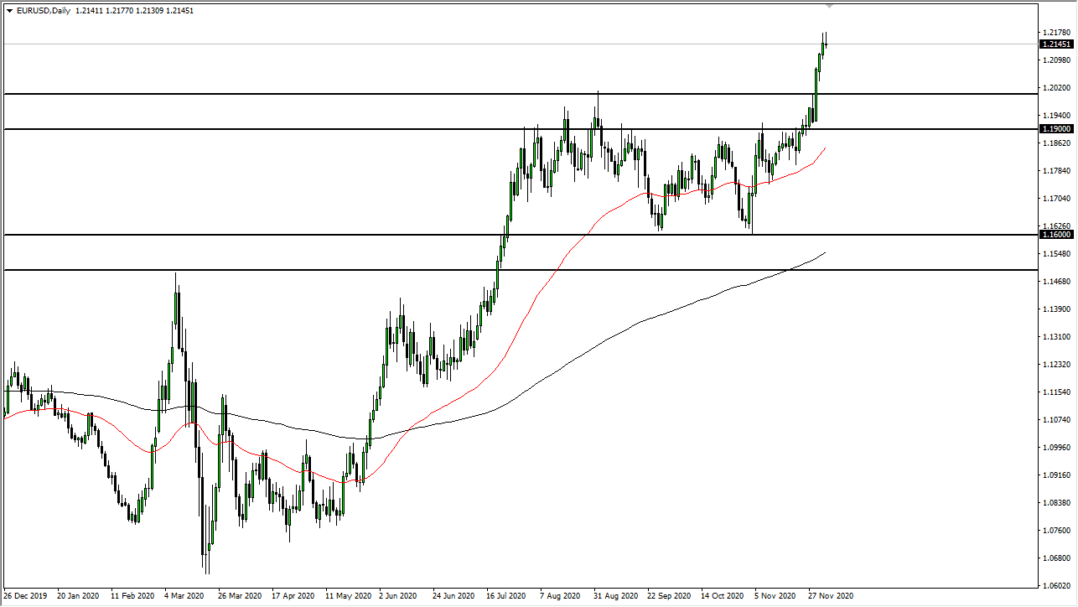This screenshot has height=607, width=1078.
Task: Click the highlighted 1.16000 price marker
Action: tap(1055, 236)
